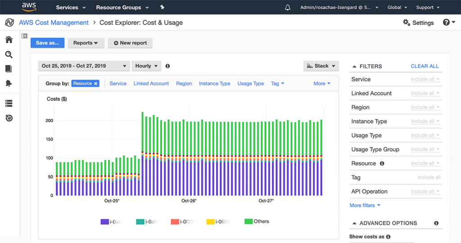Click CLEAR ALL filters link
The image size is (461, 243).
pos(425,66)
